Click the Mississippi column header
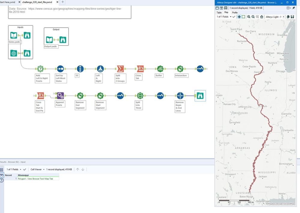The image size is (300, 213). 38,175
